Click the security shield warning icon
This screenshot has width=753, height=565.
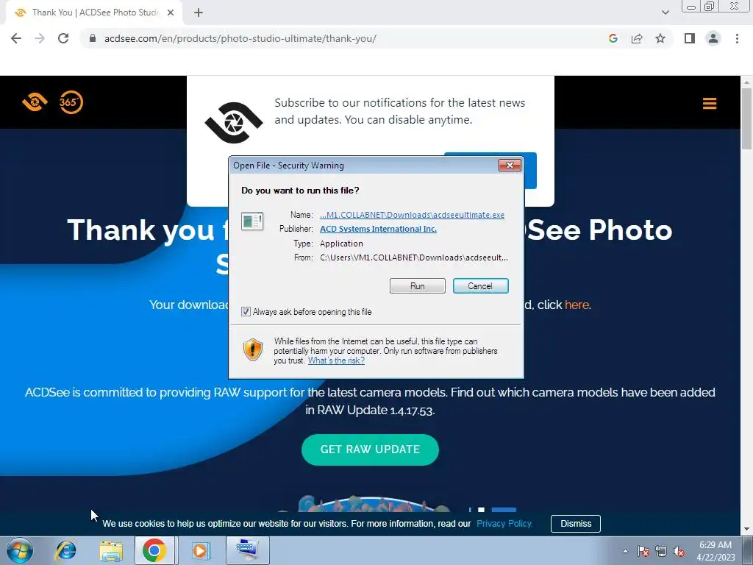[x=253, y=349]
